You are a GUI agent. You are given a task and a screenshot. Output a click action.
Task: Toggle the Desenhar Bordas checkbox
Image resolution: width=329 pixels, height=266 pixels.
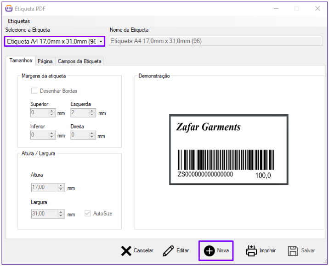[34, 91]
